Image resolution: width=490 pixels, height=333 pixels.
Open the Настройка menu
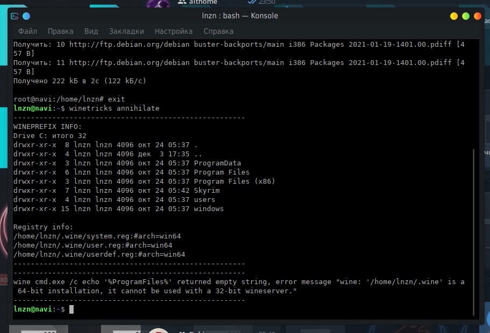pyautogui.click(x=174, y=31)
